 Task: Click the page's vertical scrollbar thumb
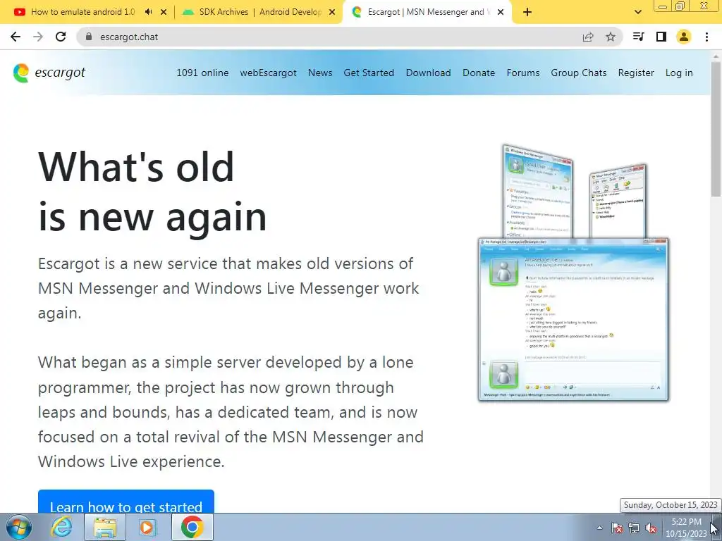[716, 129]
